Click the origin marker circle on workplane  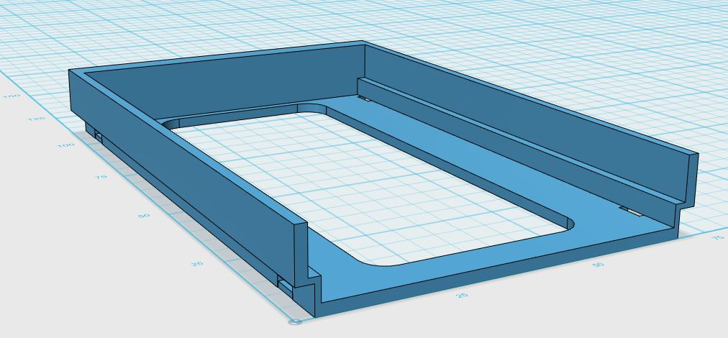click(295, 321)
